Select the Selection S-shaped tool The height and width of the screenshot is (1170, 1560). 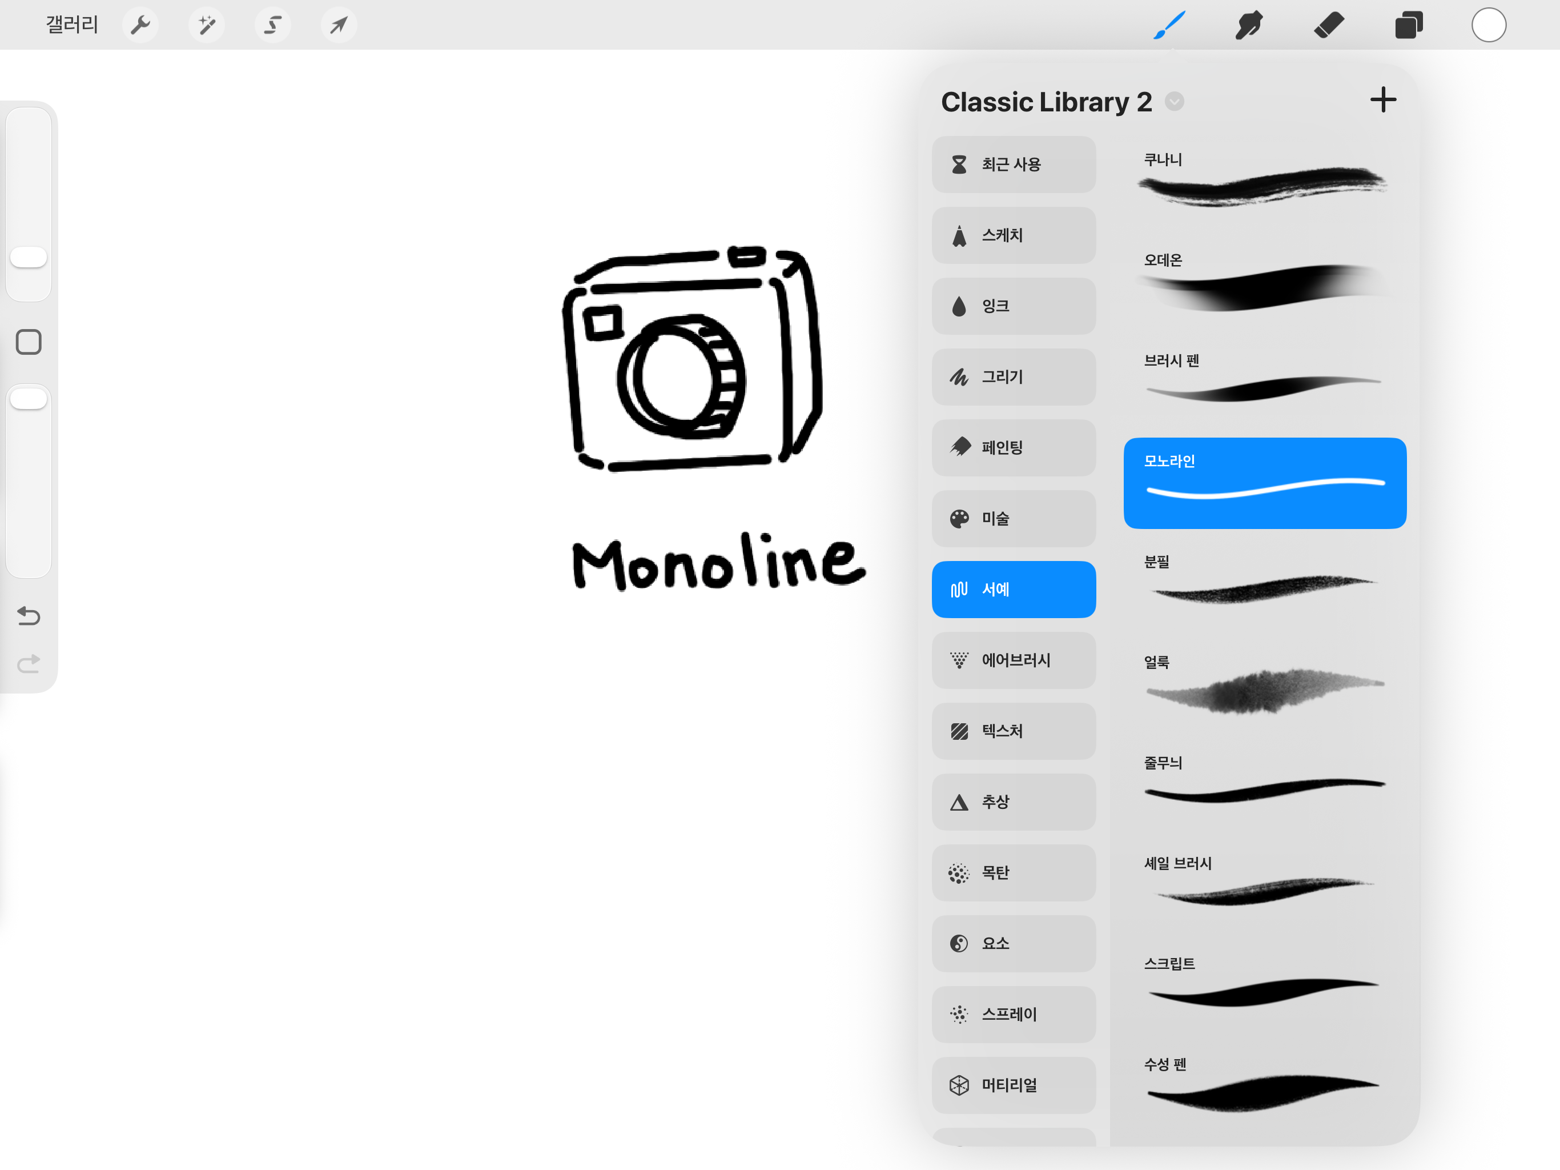[x=273, y=25]
